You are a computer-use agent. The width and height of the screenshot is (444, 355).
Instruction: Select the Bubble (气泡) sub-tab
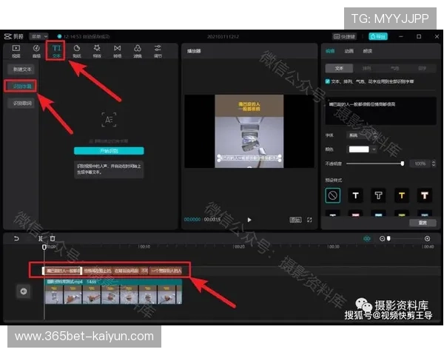click(394, 68)
